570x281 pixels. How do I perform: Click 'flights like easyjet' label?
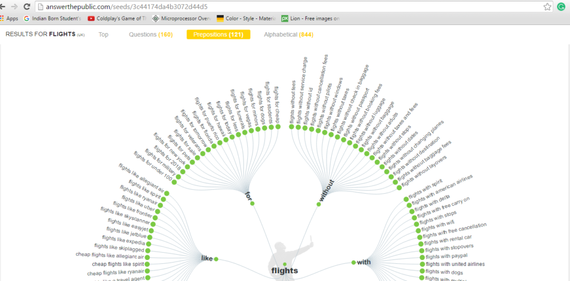pyautogui.click(x=128, y=225)
